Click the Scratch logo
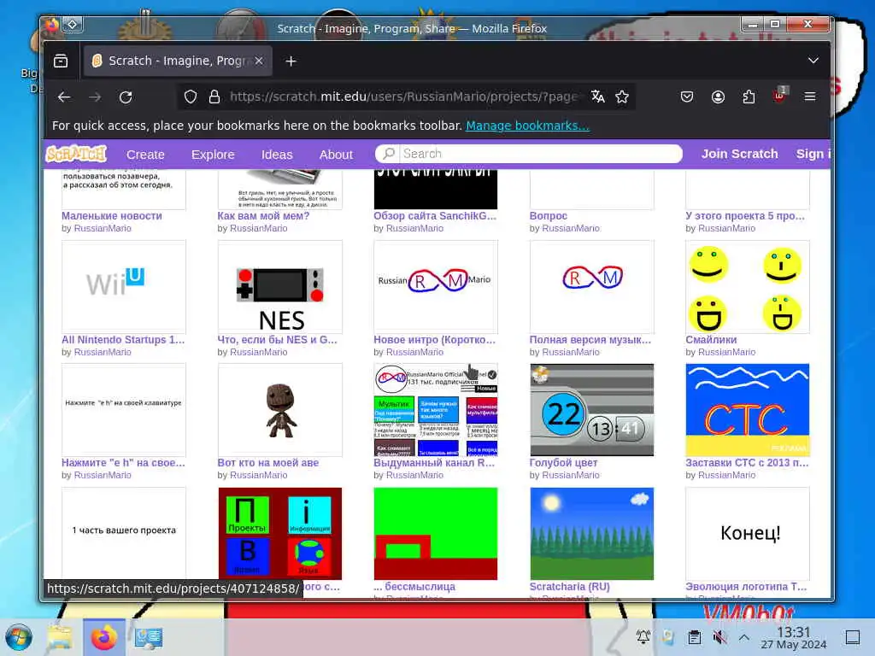Image resolution: width=875 pixels, height=656 pixels. (x=76, y=154)
